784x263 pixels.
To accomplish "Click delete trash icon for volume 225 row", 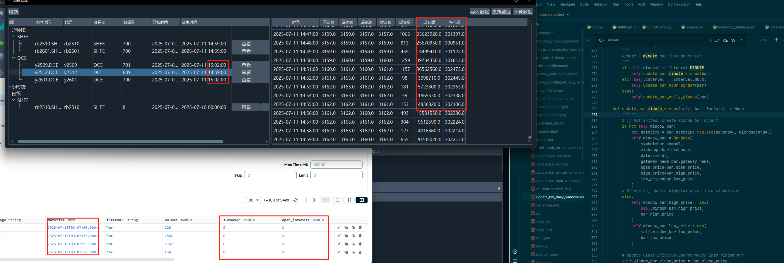I will 360,227.
